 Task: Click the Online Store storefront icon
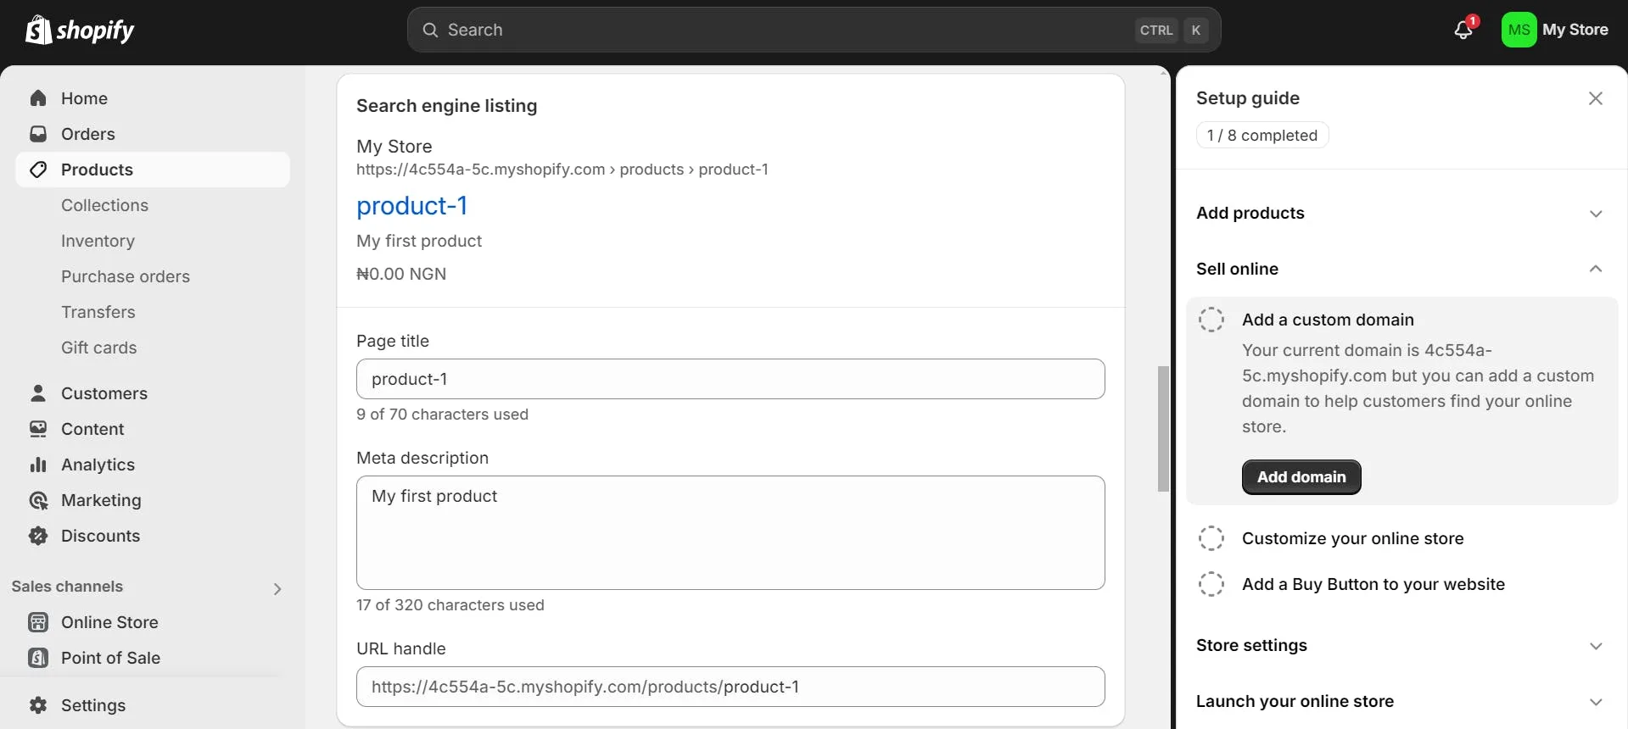pyautogui.click(x=38, y=622)
